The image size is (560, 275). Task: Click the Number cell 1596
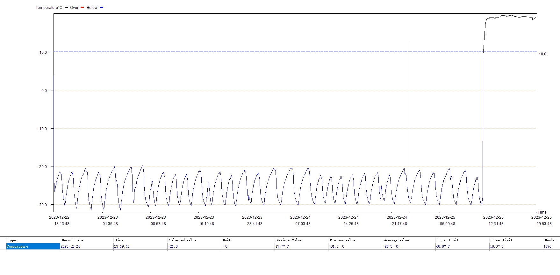551,246
